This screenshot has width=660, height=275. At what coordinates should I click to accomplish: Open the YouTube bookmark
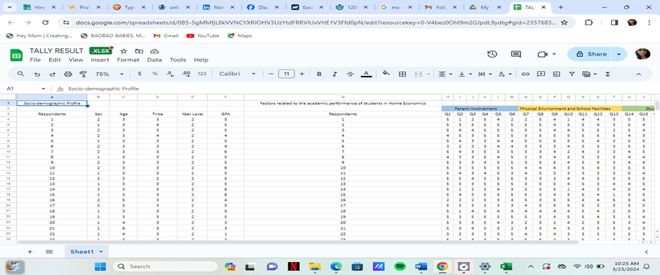click(203, 36)
